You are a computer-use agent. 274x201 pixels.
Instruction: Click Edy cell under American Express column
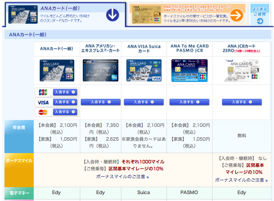(x=101, y=193)
